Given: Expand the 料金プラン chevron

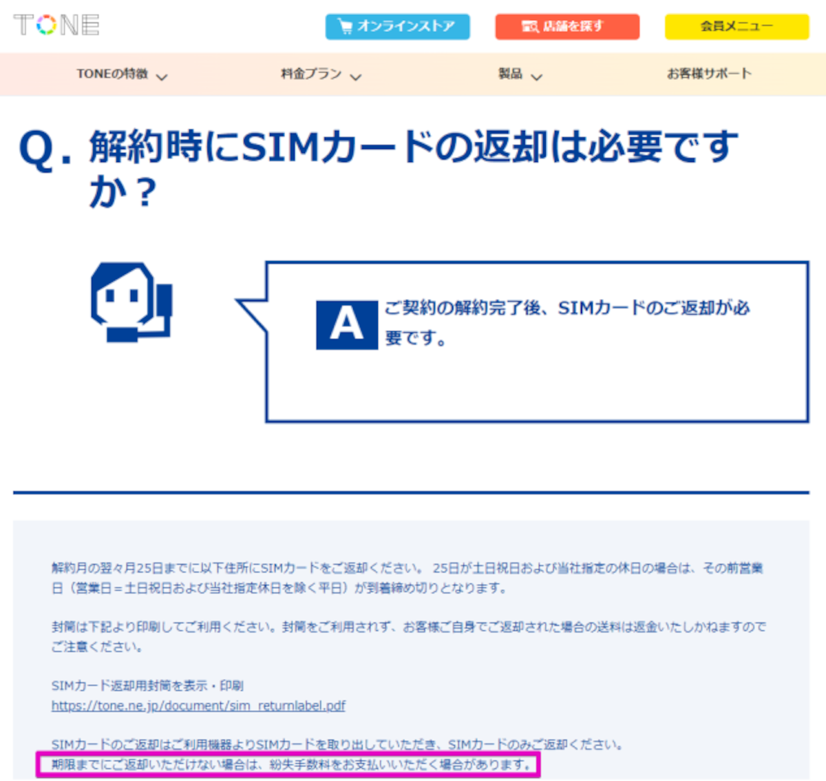Looking at the screenshot, I should pyautogui.click(x=355, y=76).
